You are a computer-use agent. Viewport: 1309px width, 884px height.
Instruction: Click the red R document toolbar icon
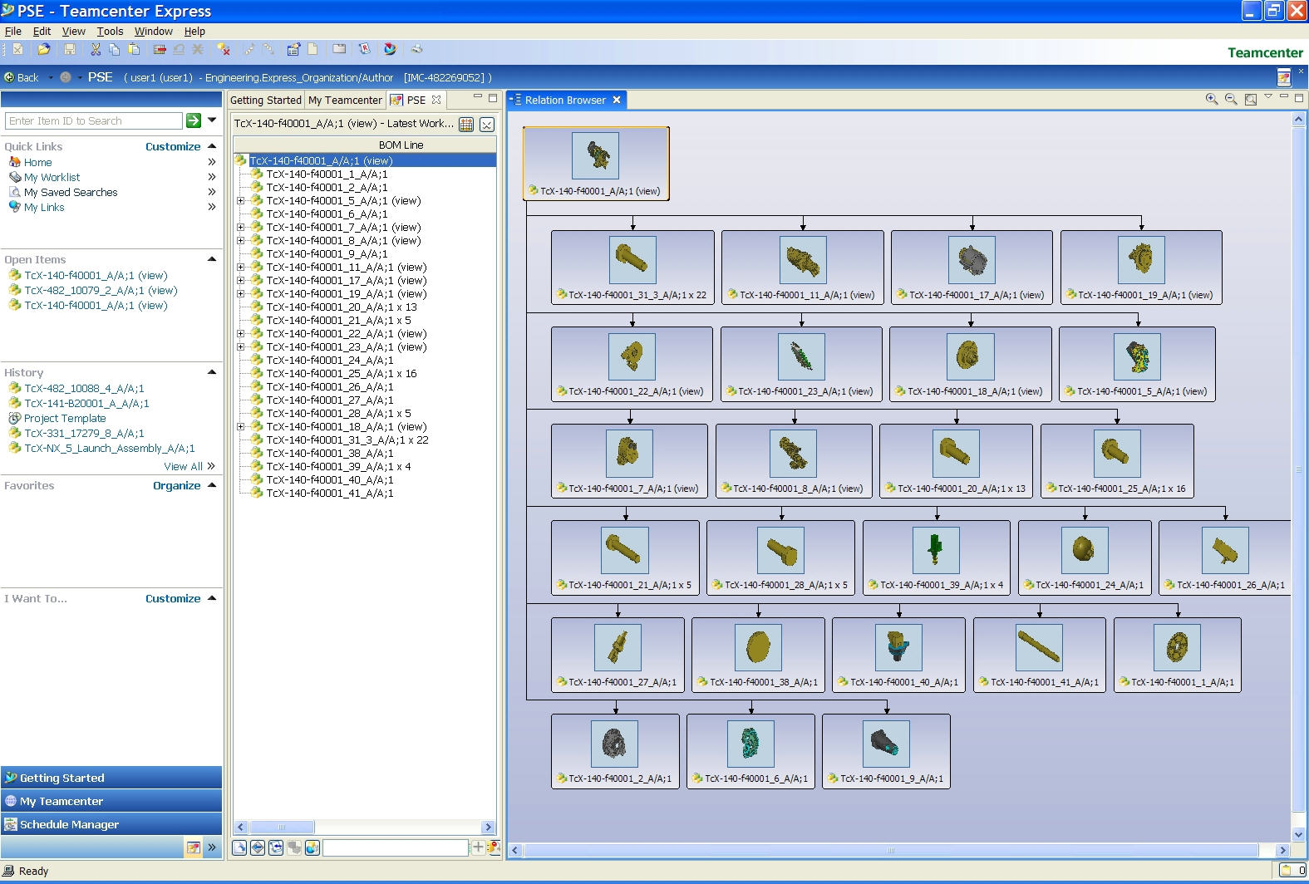point(364,50)
